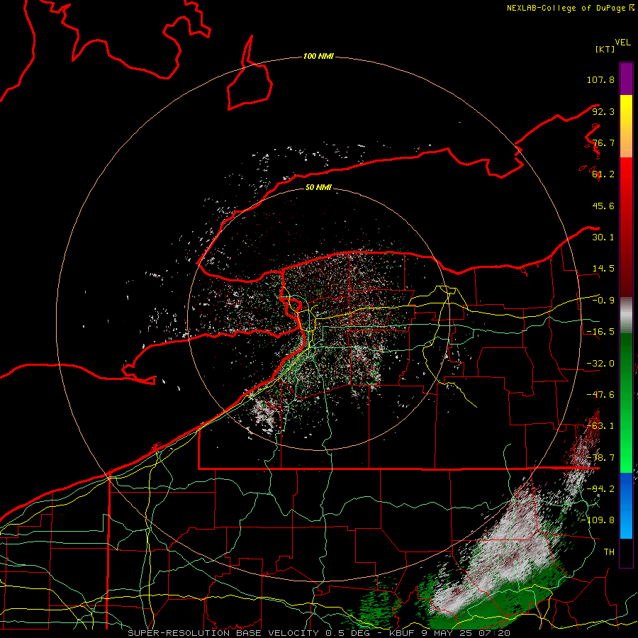Select the -94.2 scale value

[x=600, y=488]
